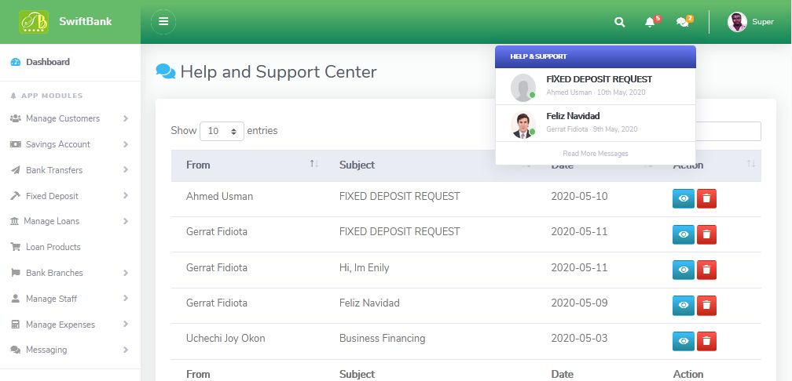The image size is (792, 381).
Task: Click the hamburger sidebar toggle button
Action: pos(163,22)
